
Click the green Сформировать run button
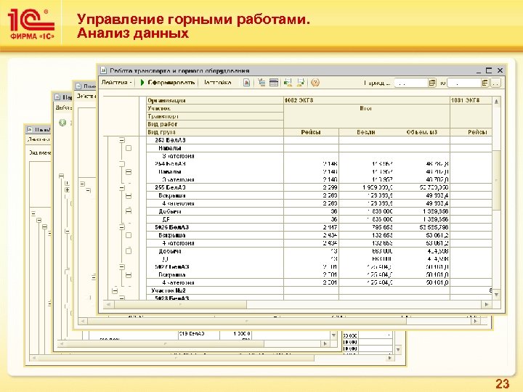(x=168, y=82)
